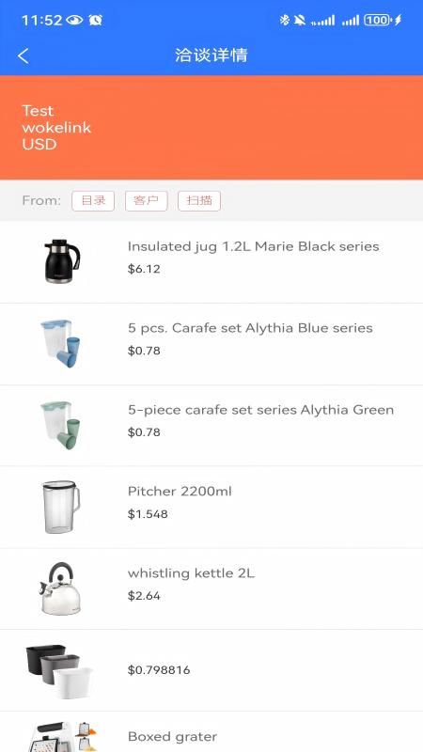Open the Pitcher 2200ml product image

coord(60,507)
